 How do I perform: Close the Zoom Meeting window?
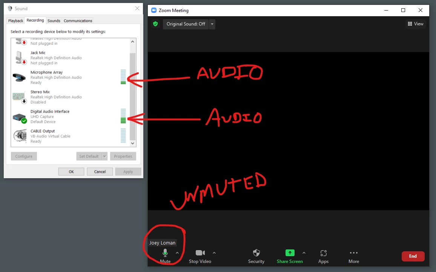[421, 10]
